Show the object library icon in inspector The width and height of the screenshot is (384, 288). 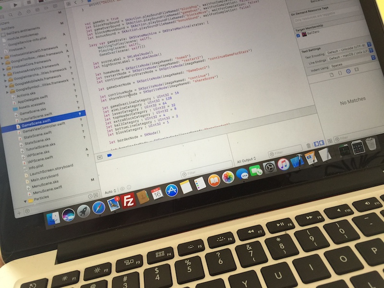349,71
